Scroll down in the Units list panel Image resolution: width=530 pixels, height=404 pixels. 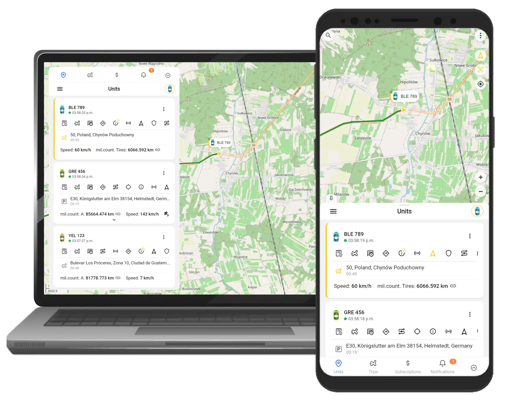tap(114, 219)
